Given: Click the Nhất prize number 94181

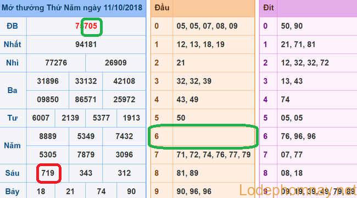Looking at the screenshot, I should click(x=86, y=44).
